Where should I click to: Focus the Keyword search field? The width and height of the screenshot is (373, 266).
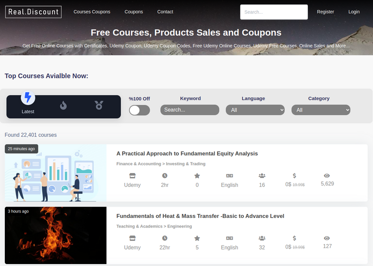189,110
